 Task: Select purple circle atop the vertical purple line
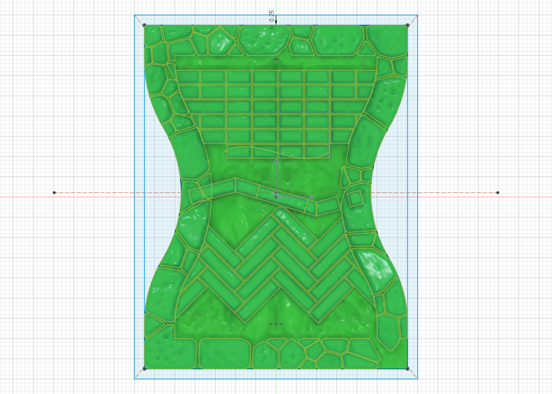click(276, 162)
